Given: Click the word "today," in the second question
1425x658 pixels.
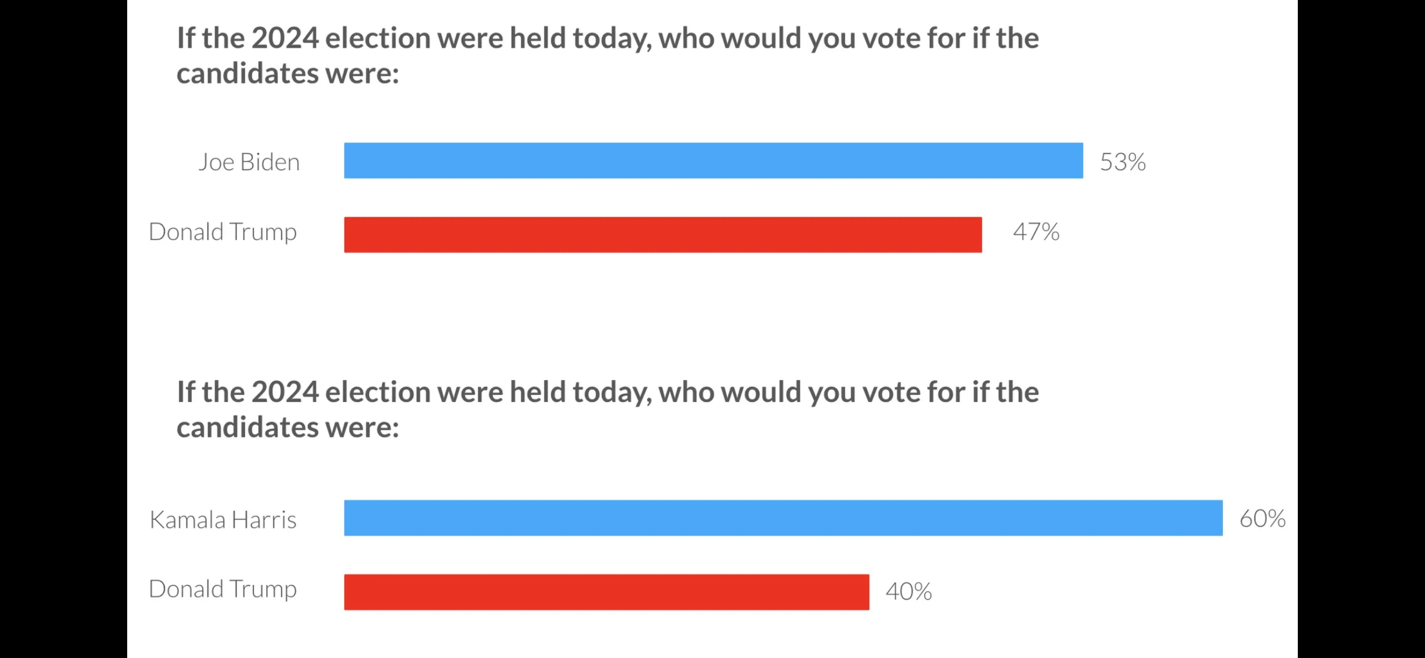Looking at the screenshot, I should (612, 392).
